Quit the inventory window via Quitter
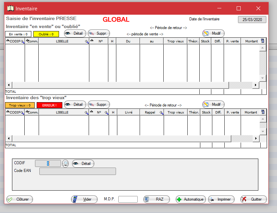The width and height of the screenshot is (277, 213). click(x=253, y=199)
